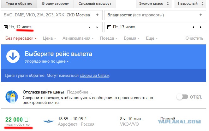Select the Сложный маршрут tab

[x=95, y=3]
